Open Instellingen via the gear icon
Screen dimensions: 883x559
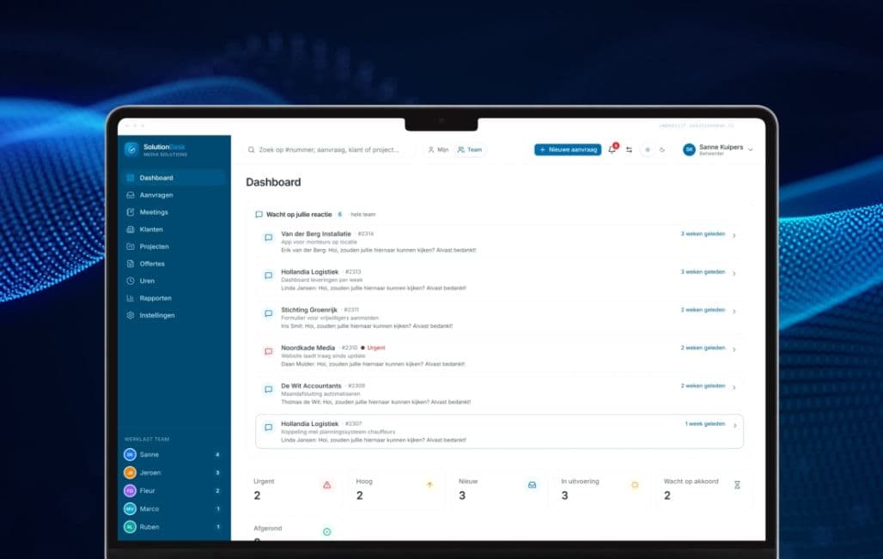tap(130, 315)
